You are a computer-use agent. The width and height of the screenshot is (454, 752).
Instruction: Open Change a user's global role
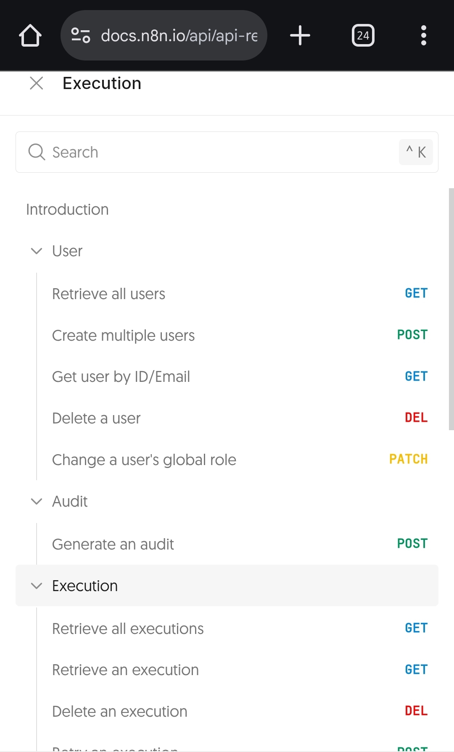(144, 460)
